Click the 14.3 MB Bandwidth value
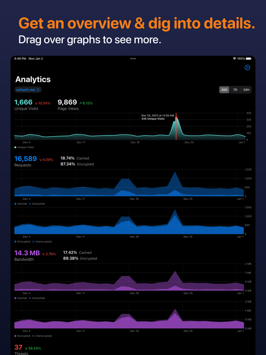Viewport: 266px width, 355px height. pos(27,253)
